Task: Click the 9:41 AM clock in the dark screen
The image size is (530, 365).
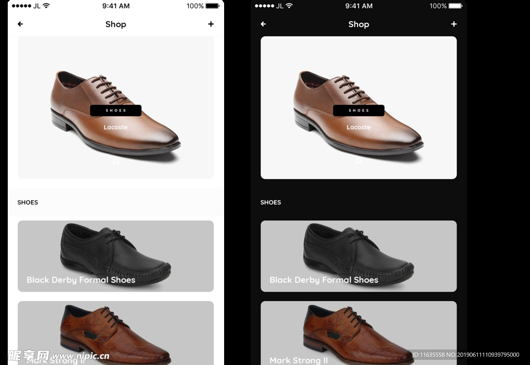Action: 359,6
